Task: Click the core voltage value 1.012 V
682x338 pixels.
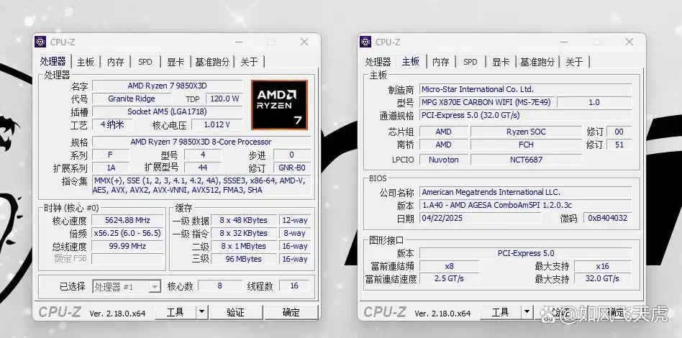Action: coord(217,125)
